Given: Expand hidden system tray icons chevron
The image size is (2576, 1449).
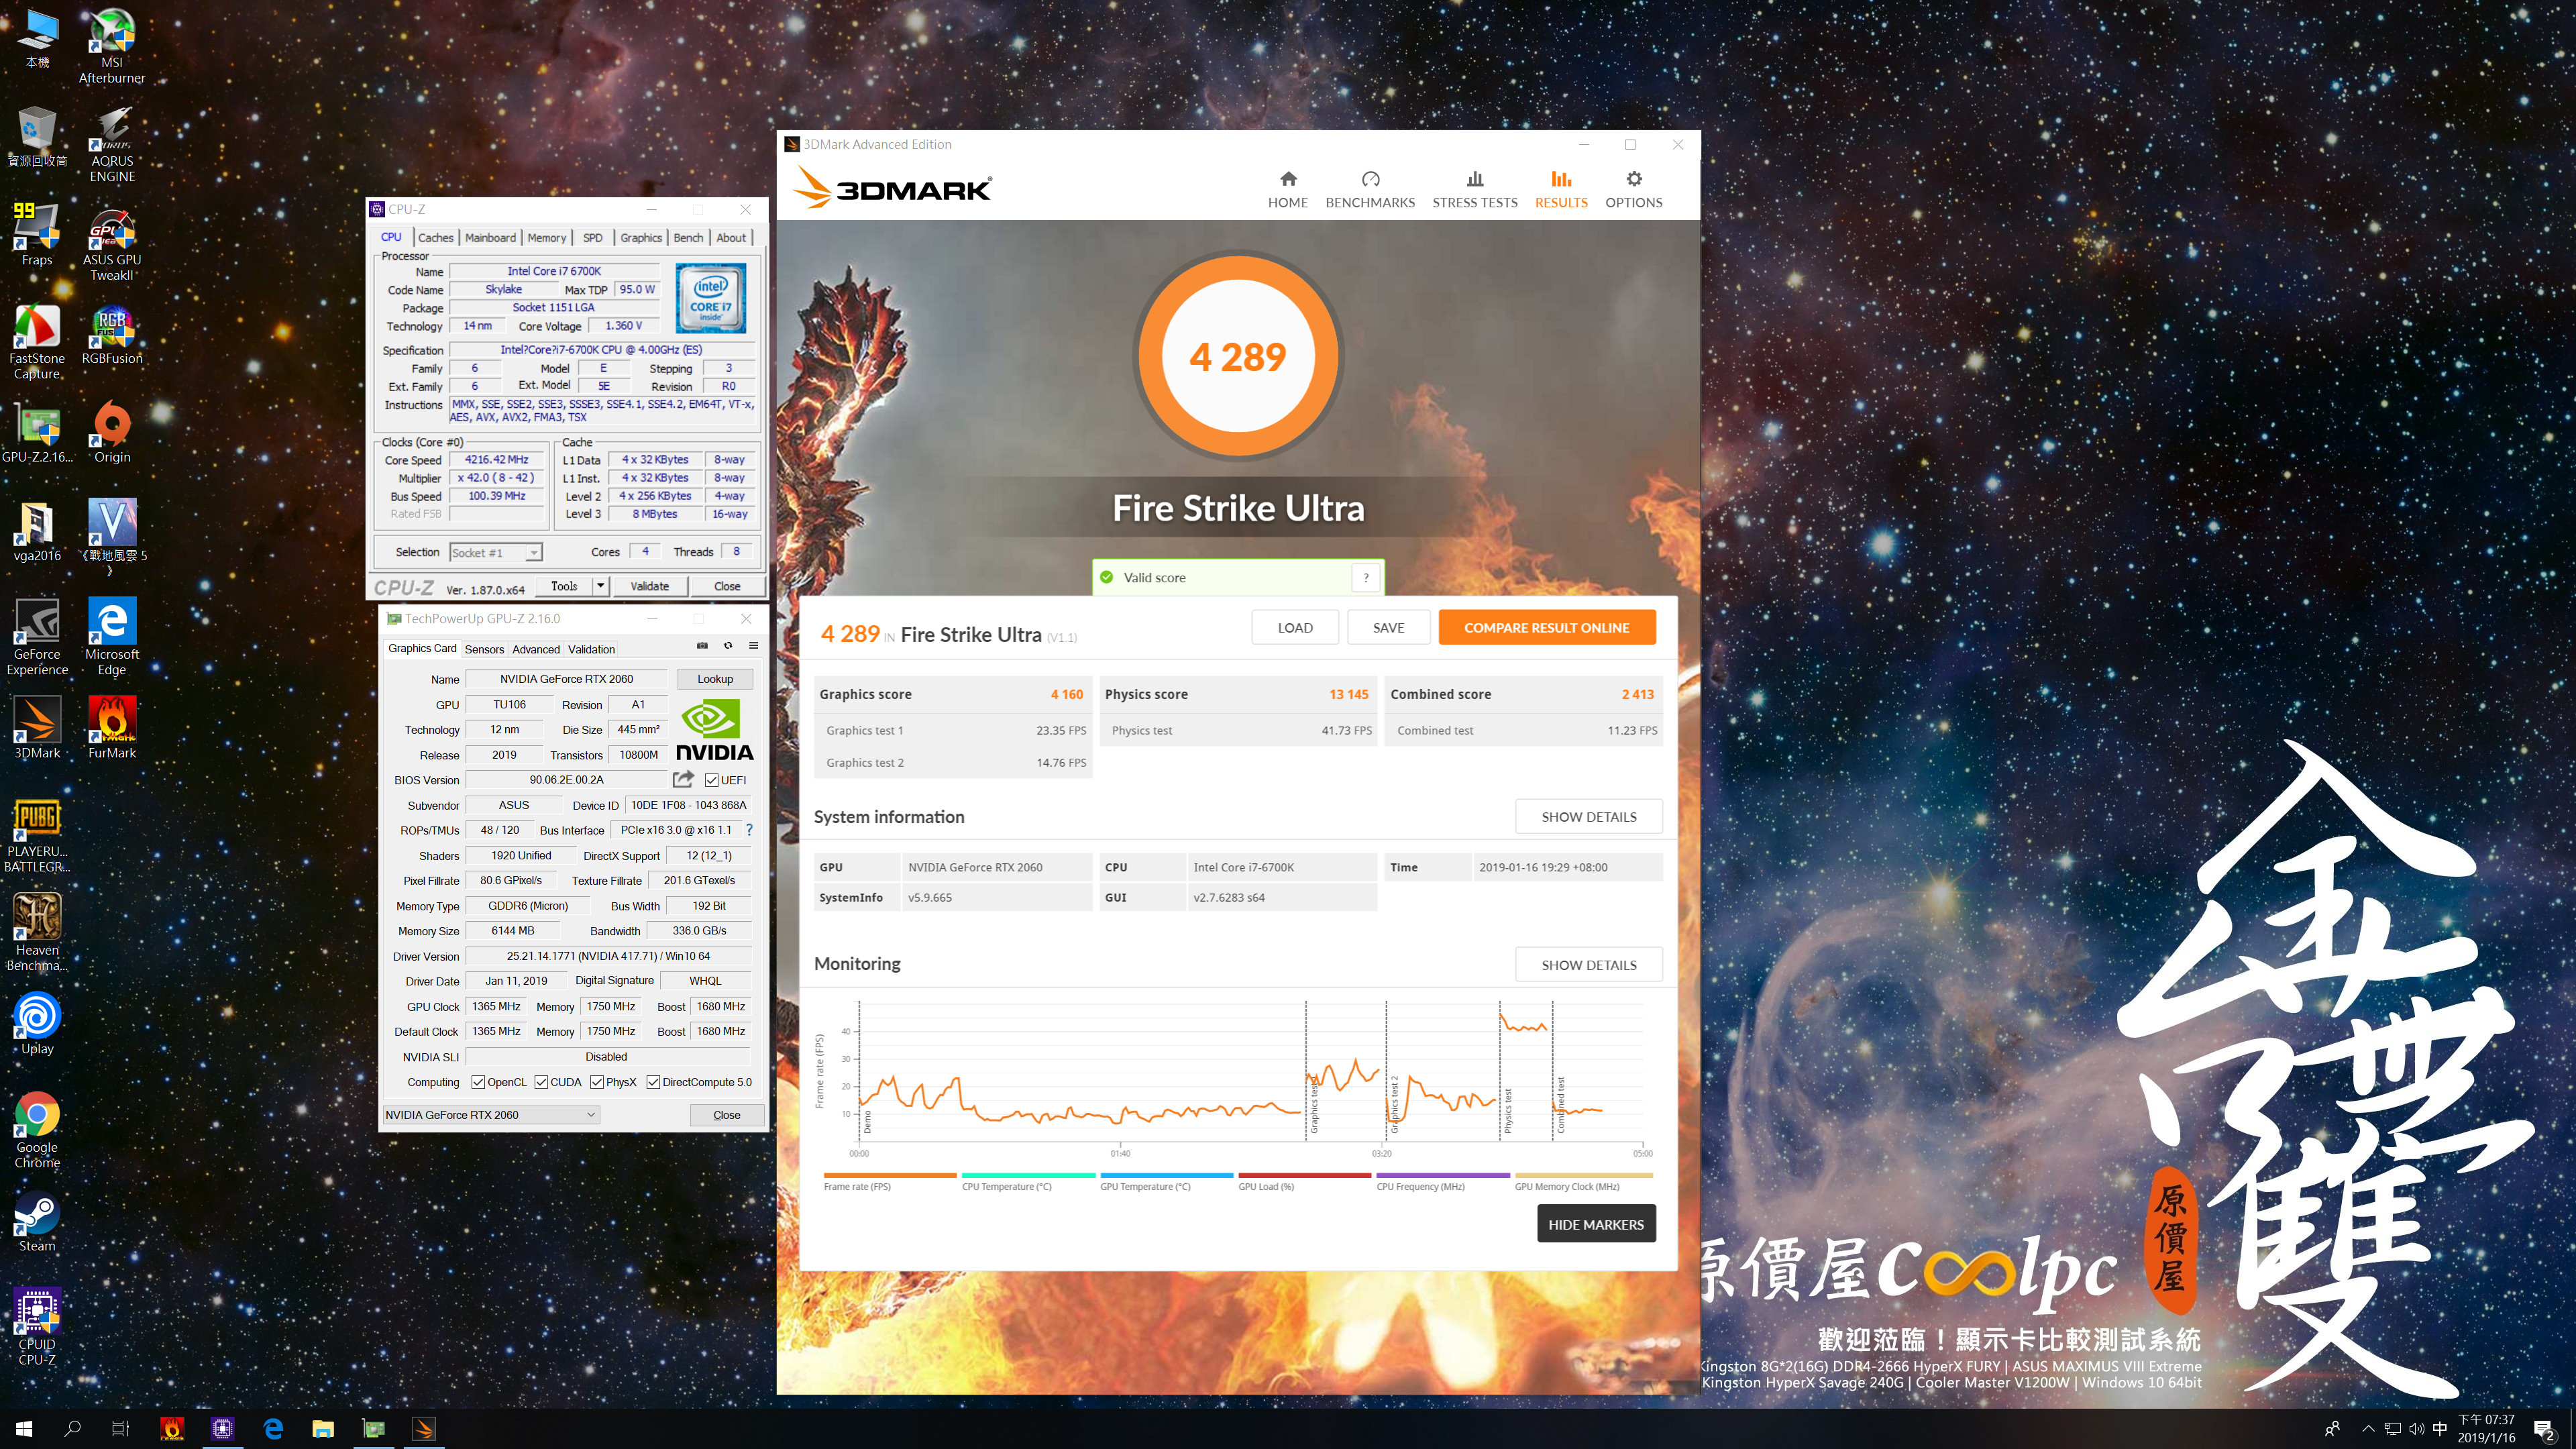Looking at the screenshot, I should tap(2367, 1428).
